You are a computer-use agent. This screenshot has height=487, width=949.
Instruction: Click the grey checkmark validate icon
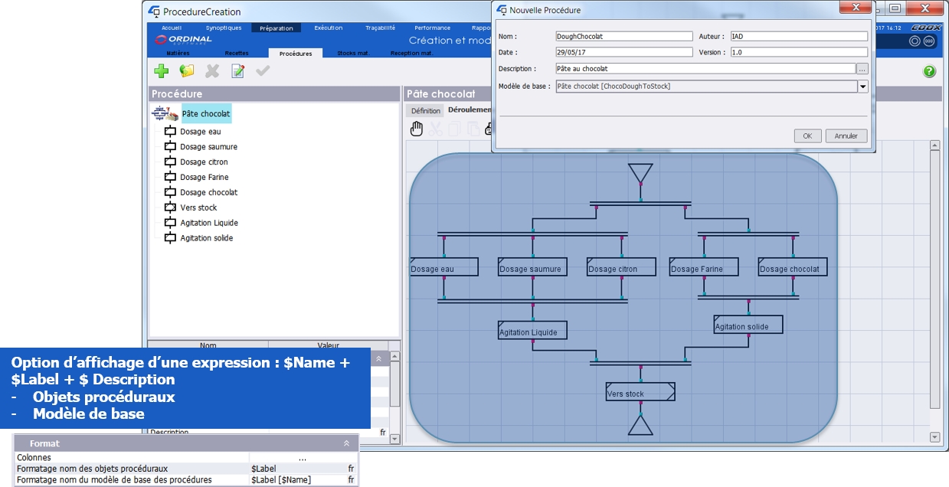click(263, 71)
